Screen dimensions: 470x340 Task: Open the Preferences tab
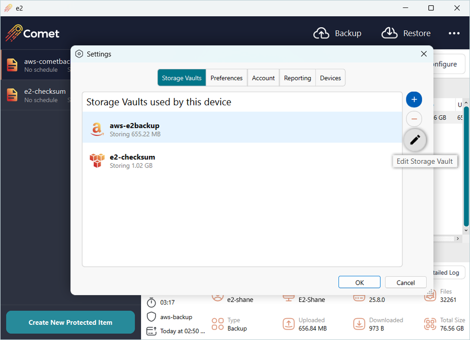click(x=226, y=78)
